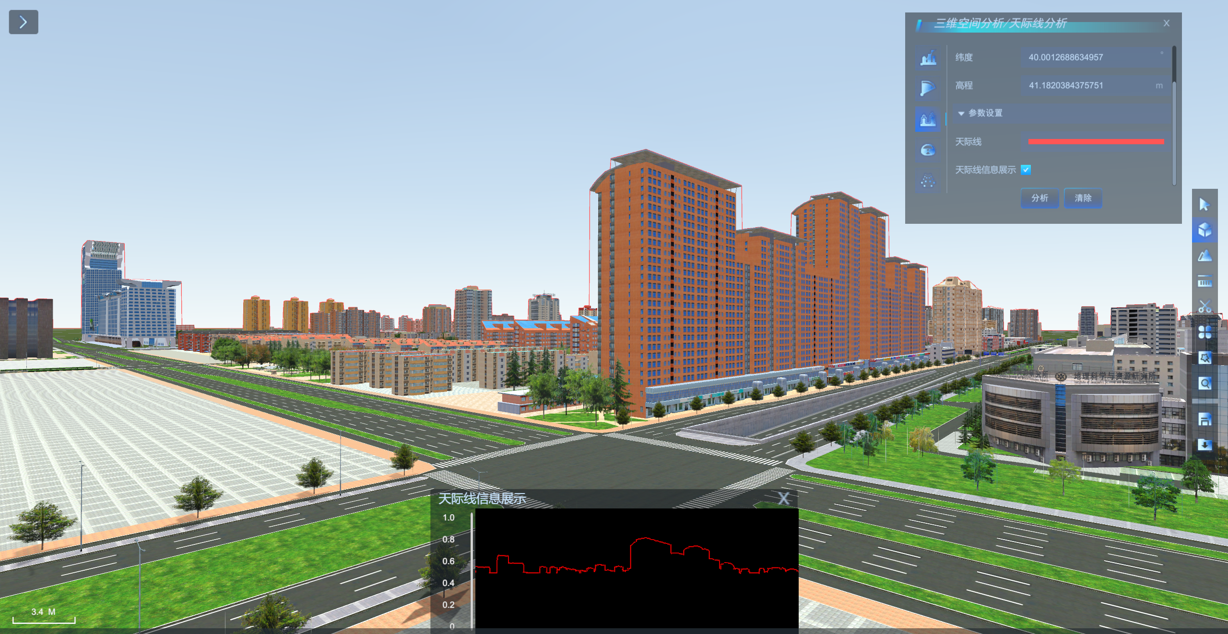Screen dimensions: 1228x634
Task: Click the 分析 button
Action: pyautogui.click(x=1040, y=198)
